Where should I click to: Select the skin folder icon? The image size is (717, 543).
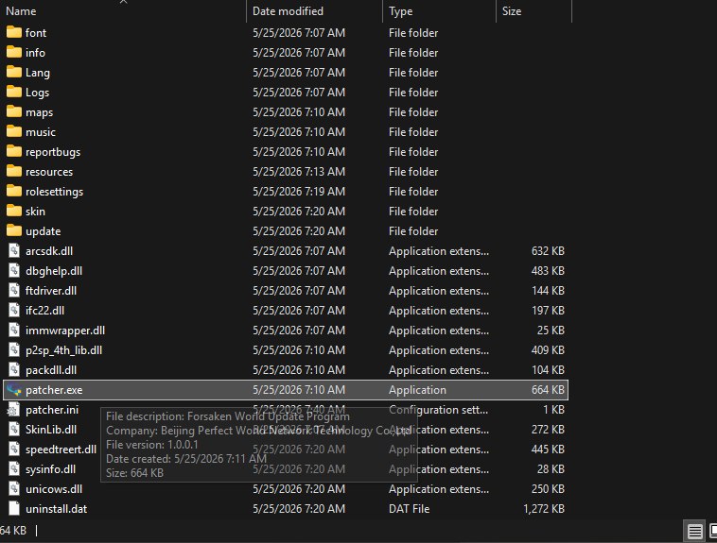14,211
